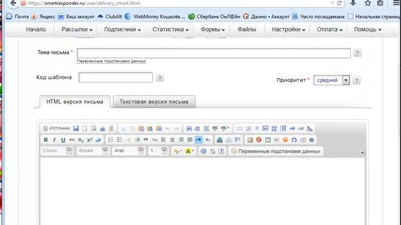This screenshot has height=225, width=401.
Task: Open the Text Color picker
Action: point(177,151)
